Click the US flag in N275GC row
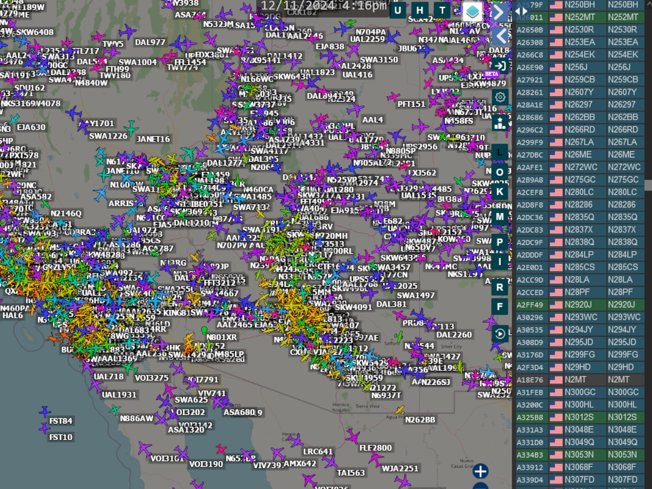Screen dimensions: 652x489 556,180
